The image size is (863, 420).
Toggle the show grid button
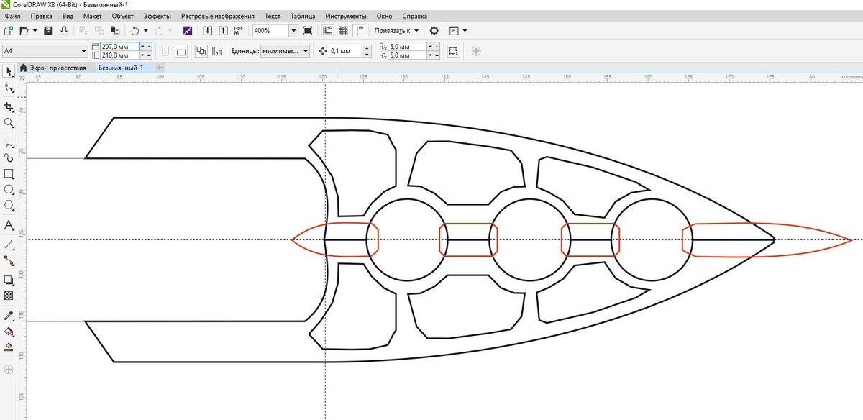pyautogui.click(x=343, y=31)
